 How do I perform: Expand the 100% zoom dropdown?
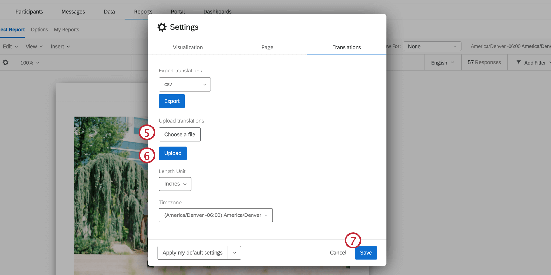30,63
